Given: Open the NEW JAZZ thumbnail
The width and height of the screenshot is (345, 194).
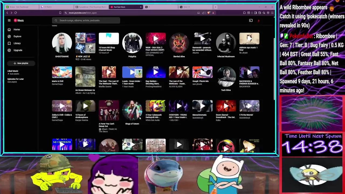Looking at the screenshot, I should point(85,43).
